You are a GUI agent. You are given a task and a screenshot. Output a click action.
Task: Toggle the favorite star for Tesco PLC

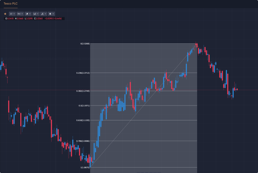(5, 14)
